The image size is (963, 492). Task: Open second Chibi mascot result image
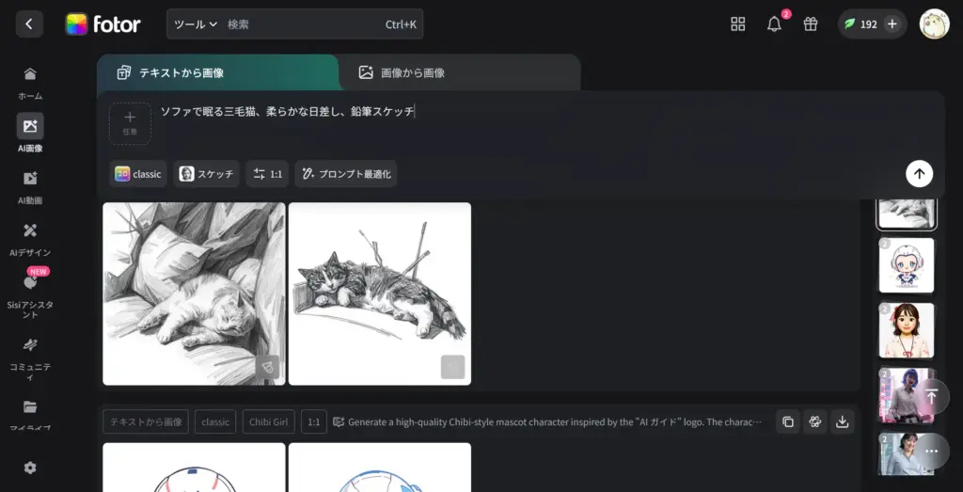[x=380, y=468]
